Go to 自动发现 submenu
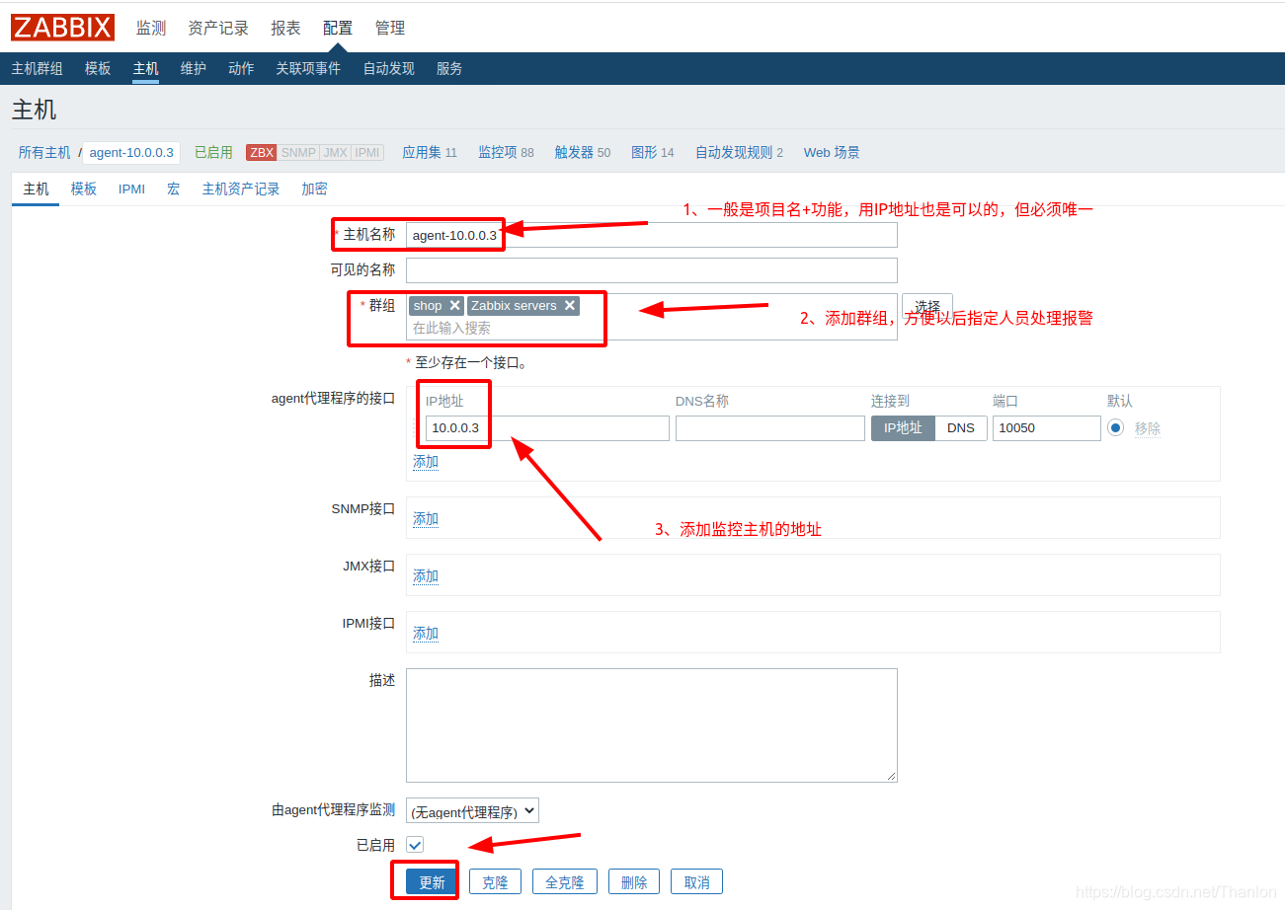The height and width of the screenshot is (910, 1285). (388, 68)
